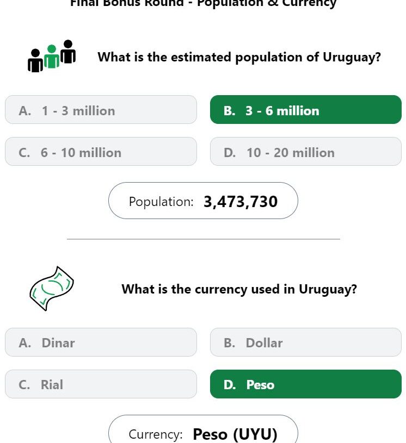The image size is (406, 443).
Task: Choose the Dollar answer option
Action: [x=305, y=342]
